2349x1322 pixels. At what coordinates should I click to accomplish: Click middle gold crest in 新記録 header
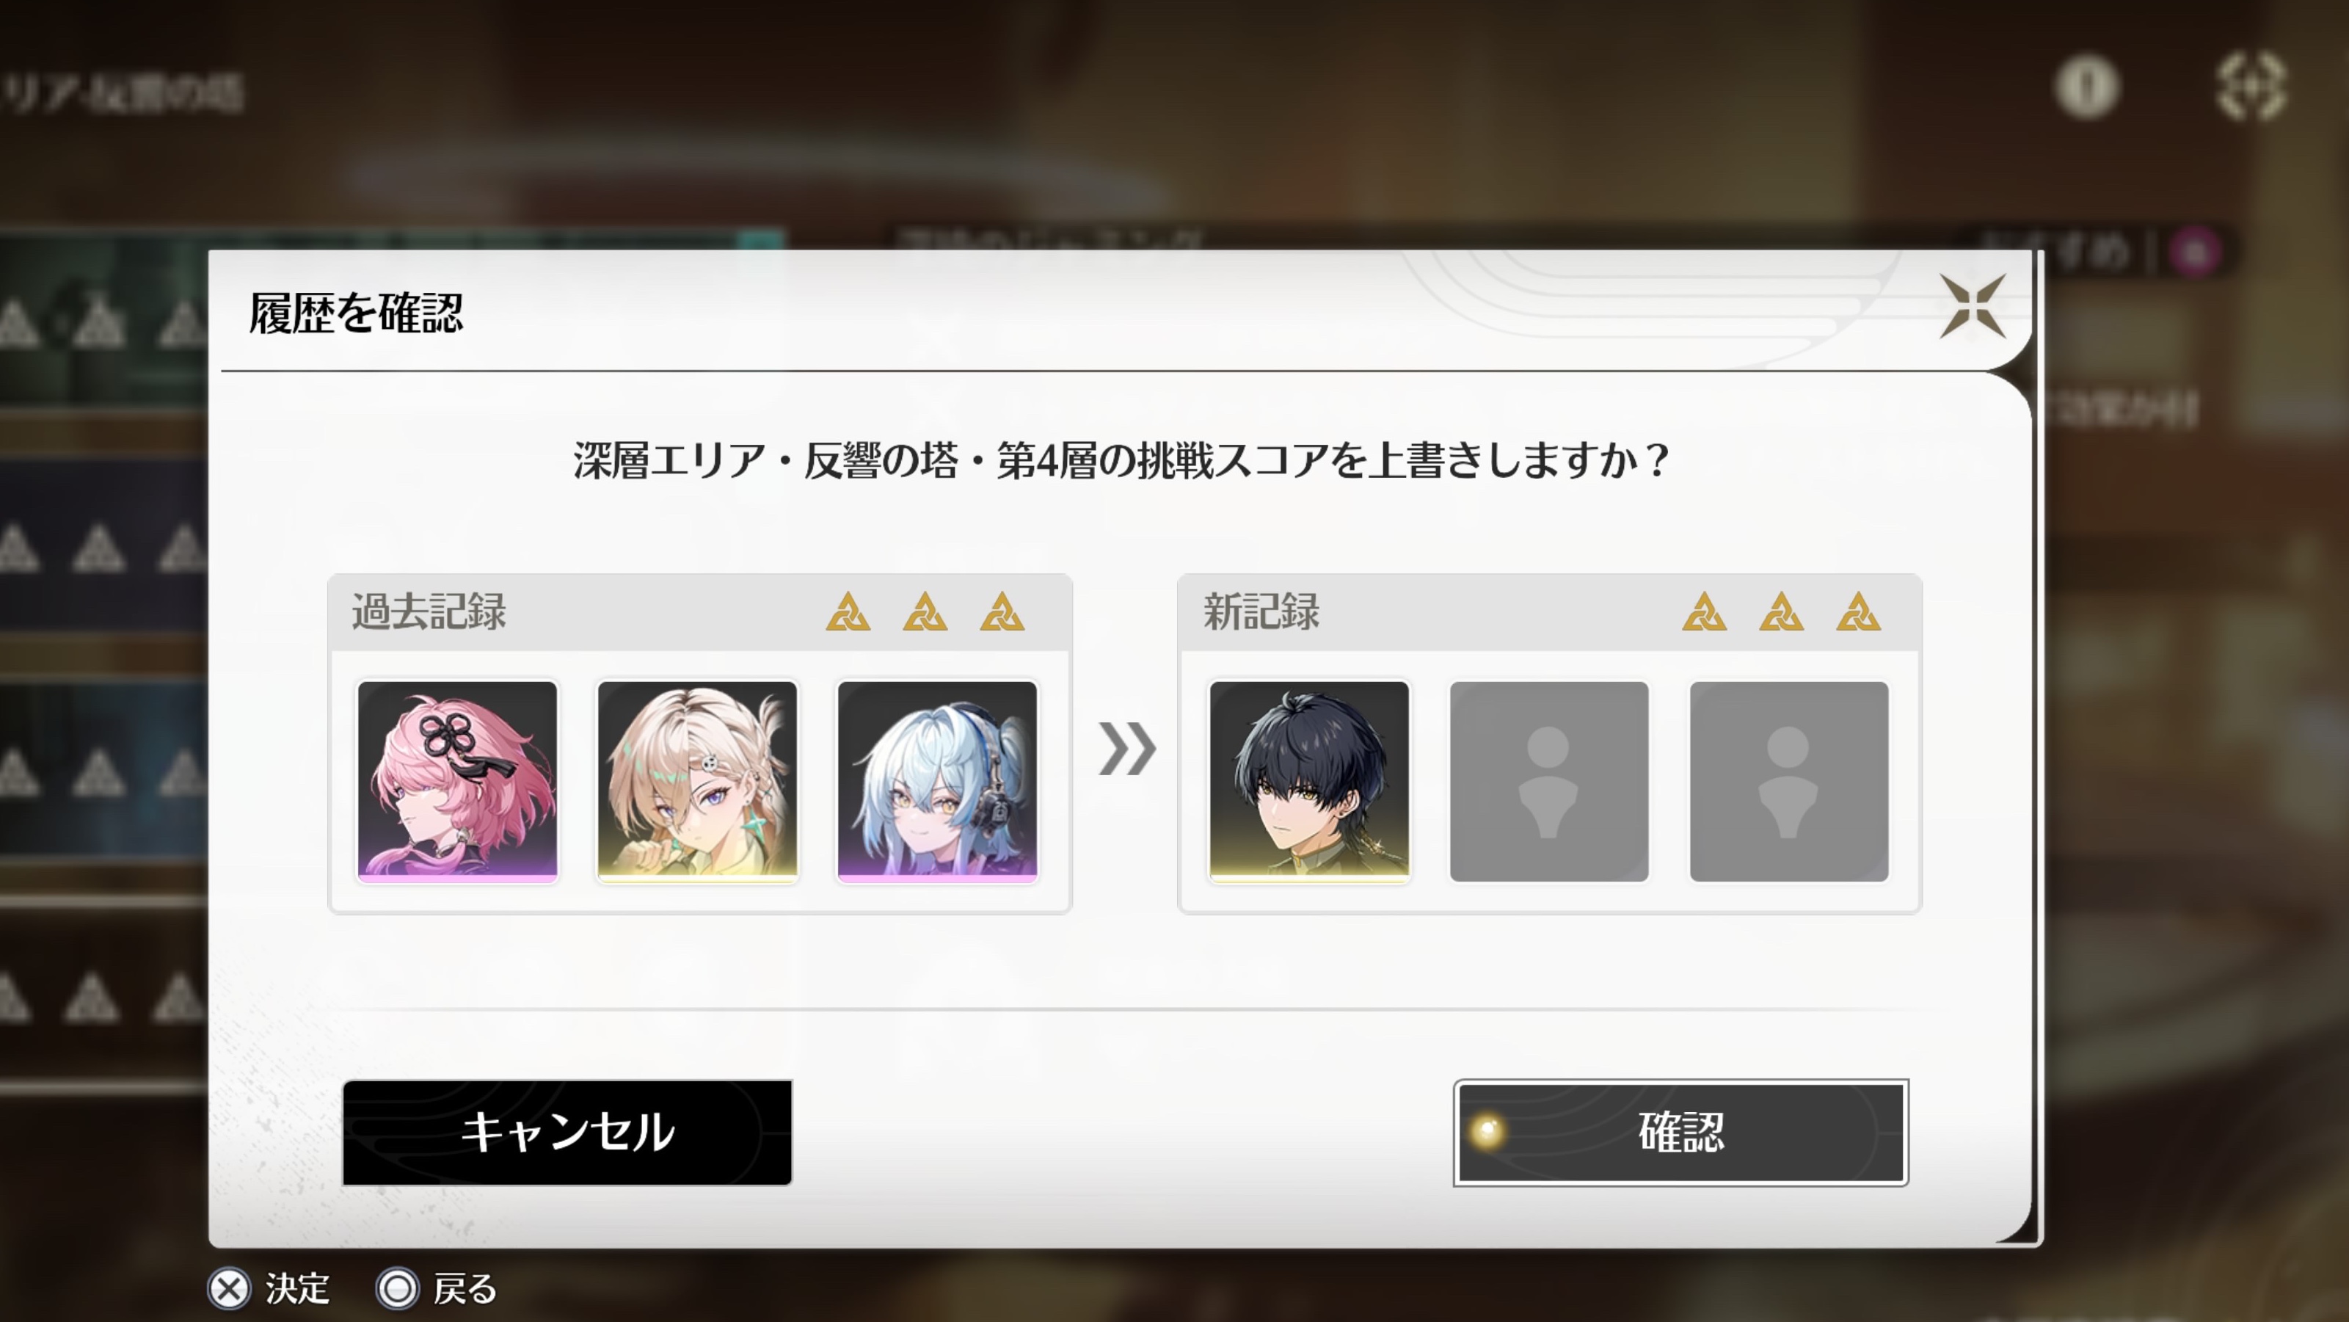pyautogui.click(x=1781, y=612)
